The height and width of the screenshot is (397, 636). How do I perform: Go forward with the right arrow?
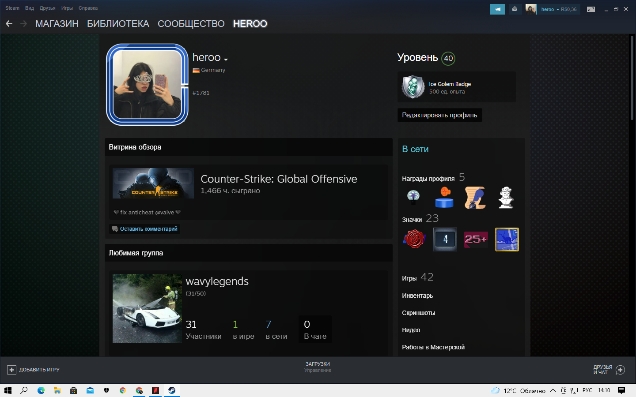pyautogui.click(x=24, y=24)
